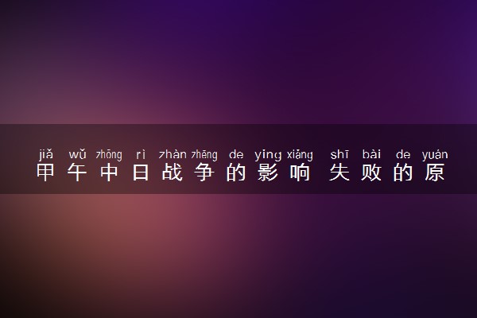Click the pinyin label jiǎ
Screen dimensions: 477x318
tap(45, 154)
